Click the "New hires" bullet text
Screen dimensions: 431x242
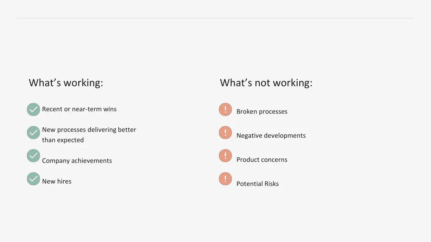click(x=57, y=181)
